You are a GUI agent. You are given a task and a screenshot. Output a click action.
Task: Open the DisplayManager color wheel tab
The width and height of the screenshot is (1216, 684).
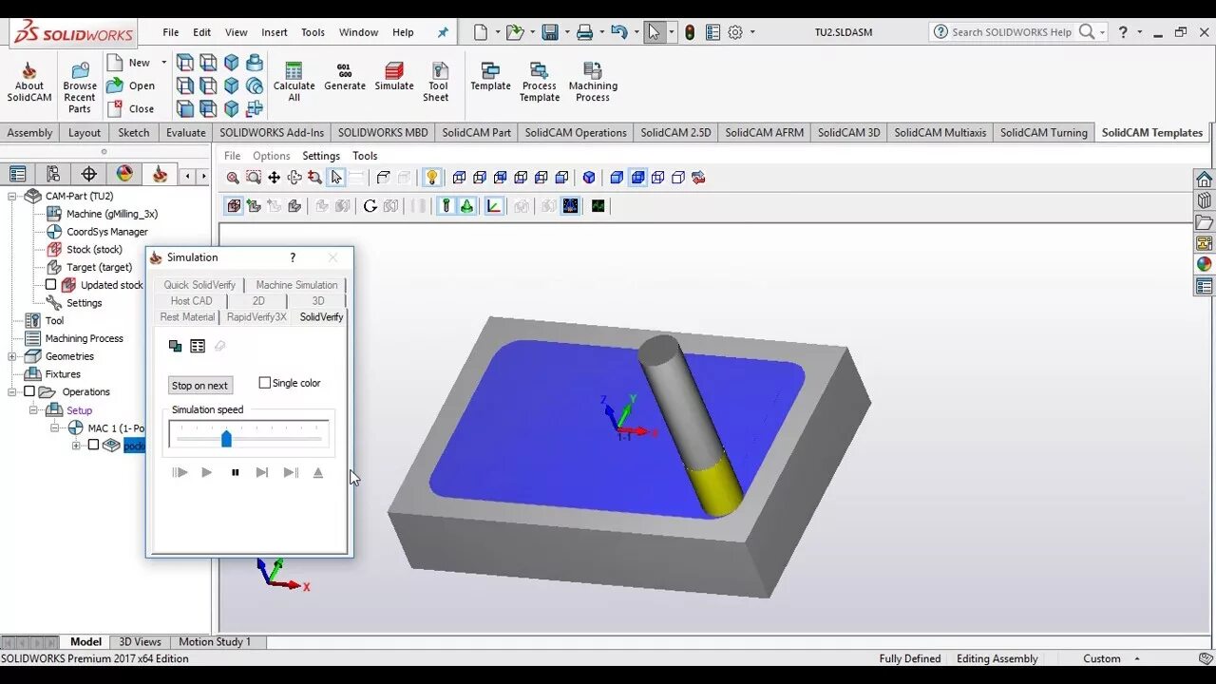(124, 174)
